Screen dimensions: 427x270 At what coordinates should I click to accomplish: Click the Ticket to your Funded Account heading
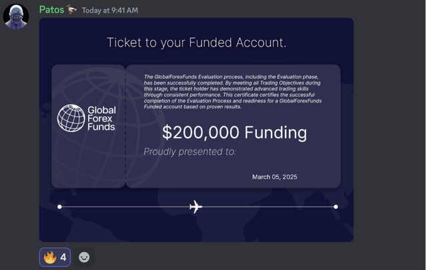coord(196,43)
